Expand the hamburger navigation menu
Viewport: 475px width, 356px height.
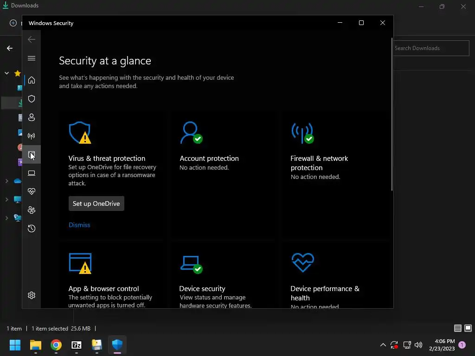pos(32,58)
